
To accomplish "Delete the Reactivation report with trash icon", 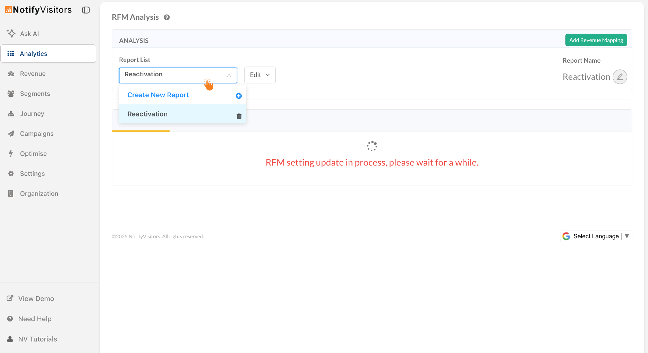I will pyautogui.click(x=239, y=115).
